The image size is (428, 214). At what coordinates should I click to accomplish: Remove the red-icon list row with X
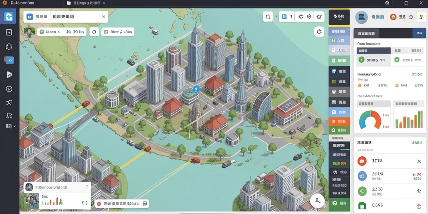pyautogui.click(x=419, y=161)
